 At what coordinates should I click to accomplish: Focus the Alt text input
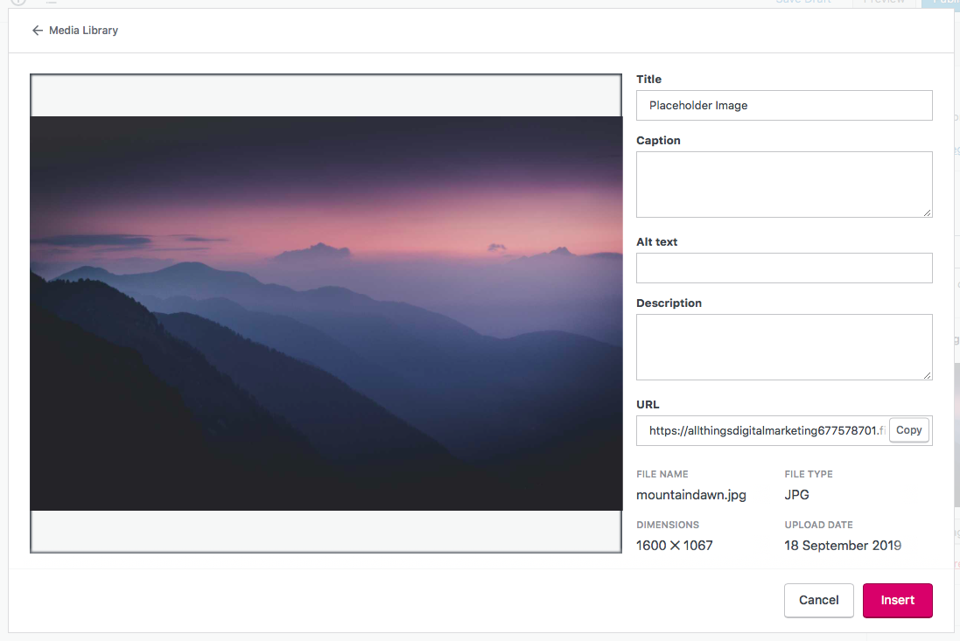784,268
